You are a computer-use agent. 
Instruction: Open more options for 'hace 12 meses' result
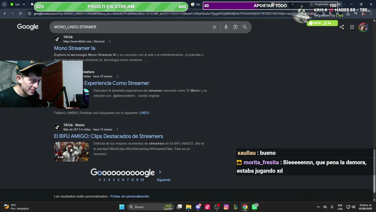coord(117,130)
